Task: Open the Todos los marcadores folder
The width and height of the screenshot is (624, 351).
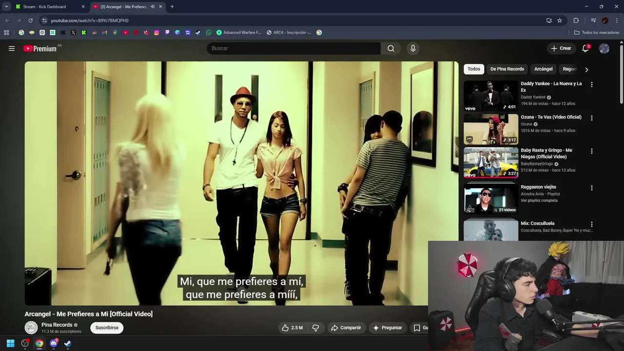Action: click(597, 33)
